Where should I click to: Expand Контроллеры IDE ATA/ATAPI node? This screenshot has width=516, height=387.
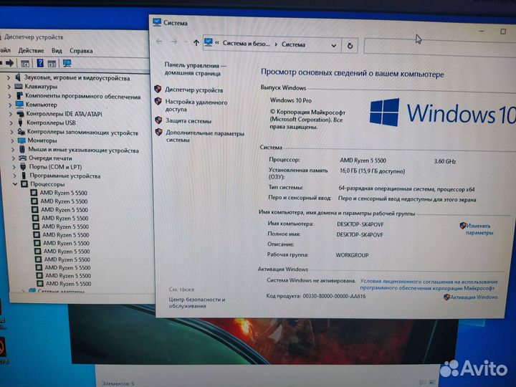click(x=11, y=114)
